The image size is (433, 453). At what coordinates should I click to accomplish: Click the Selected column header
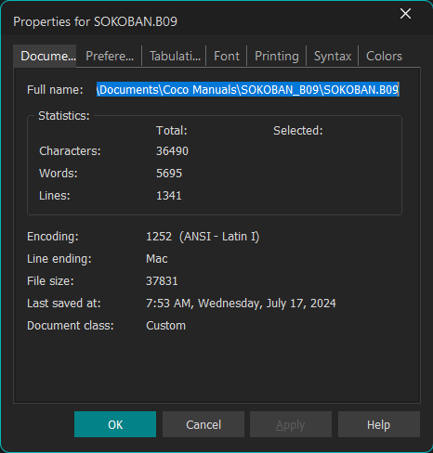click(298, 131)
